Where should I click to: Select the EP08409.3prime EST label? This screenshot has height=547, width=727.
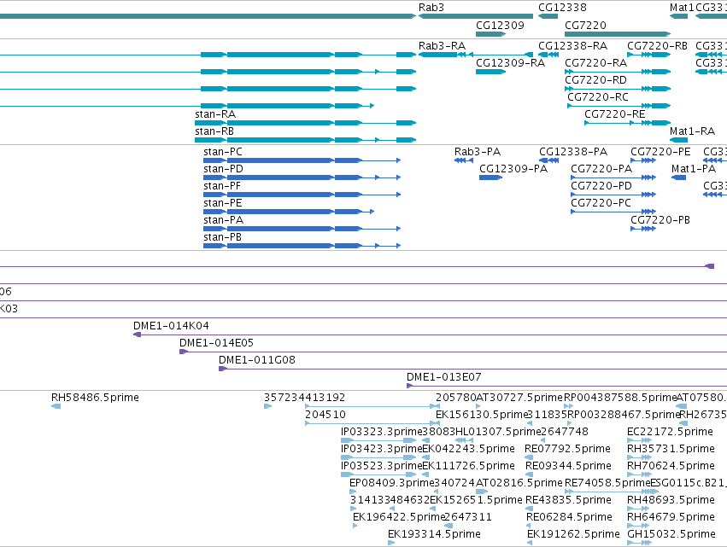392,484
